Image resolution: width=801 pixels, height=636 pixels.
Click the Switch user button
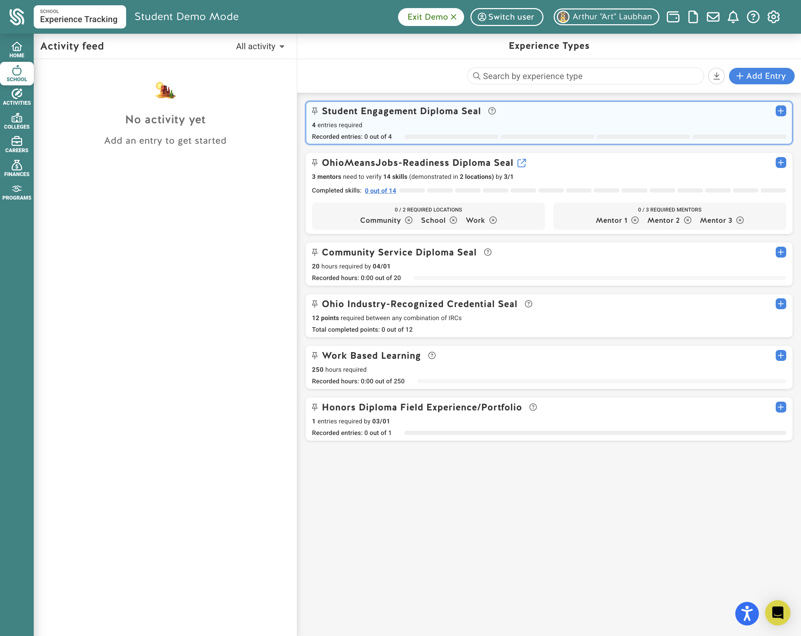507,17
